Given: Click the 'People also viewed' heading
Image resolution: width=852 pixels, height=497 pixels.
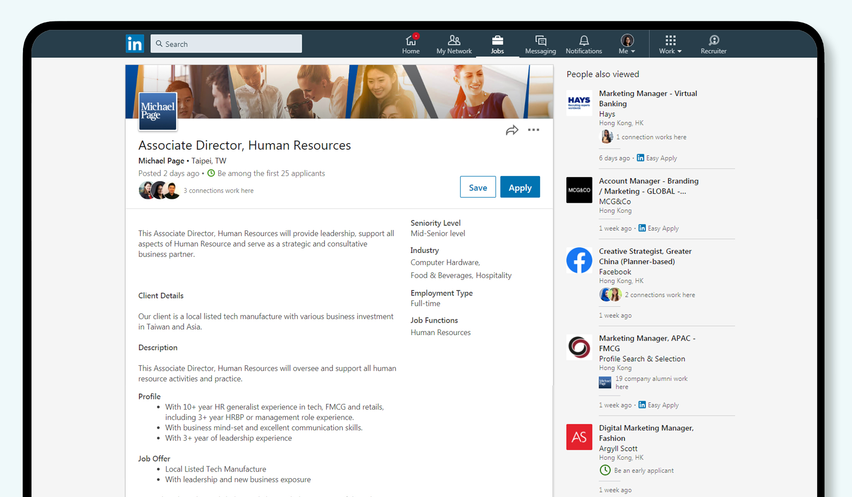Looking at the screenshot, I should click(x=603, y=74).
